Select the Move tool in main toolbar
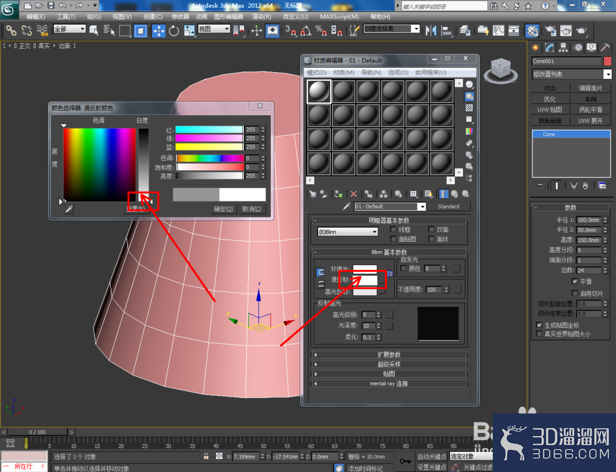This screenshot has width=616, height=472. coord(158,31)
